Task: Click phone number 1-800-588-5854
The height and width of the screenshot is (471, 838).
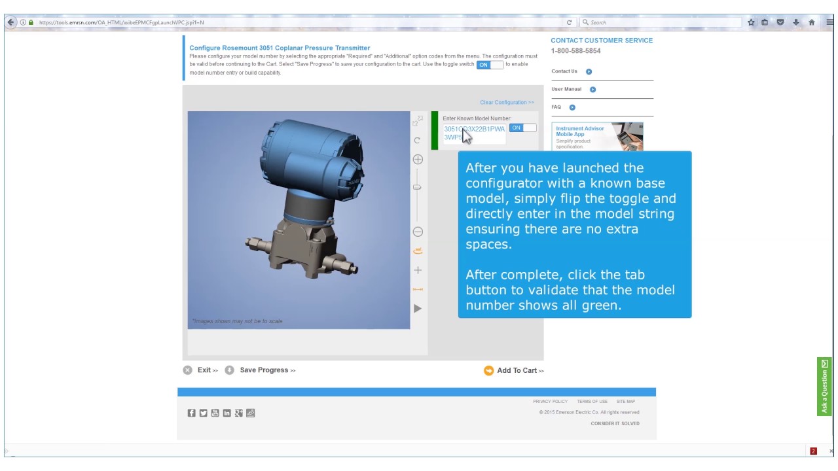Action: (576, 51)
